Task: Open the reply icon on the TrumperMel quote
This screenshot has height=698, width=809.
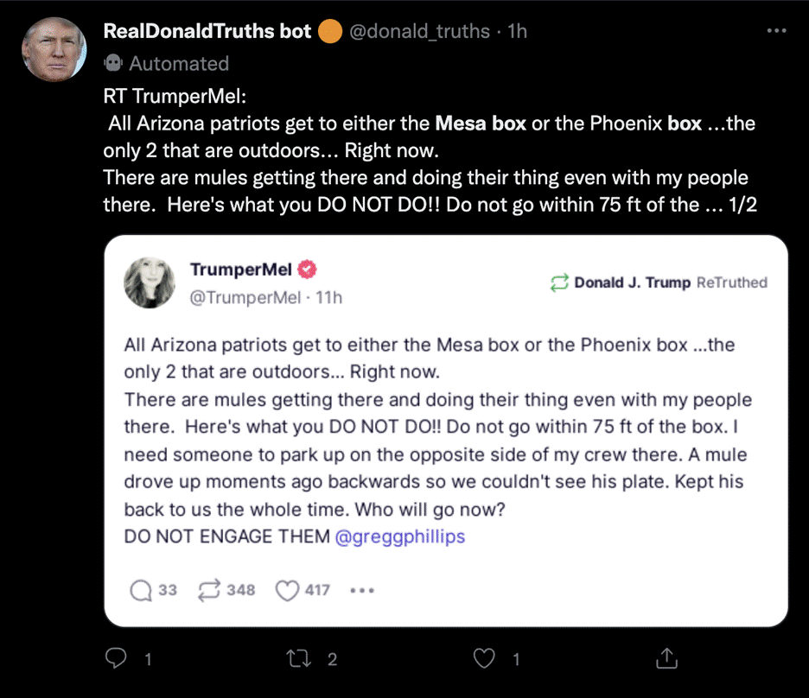Action: point(139,590)
